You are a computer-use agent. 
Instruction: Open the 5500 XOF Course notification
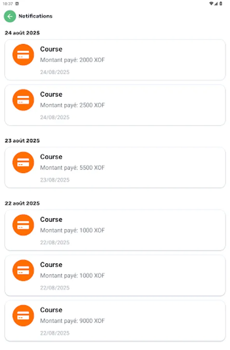coord(115,167)
